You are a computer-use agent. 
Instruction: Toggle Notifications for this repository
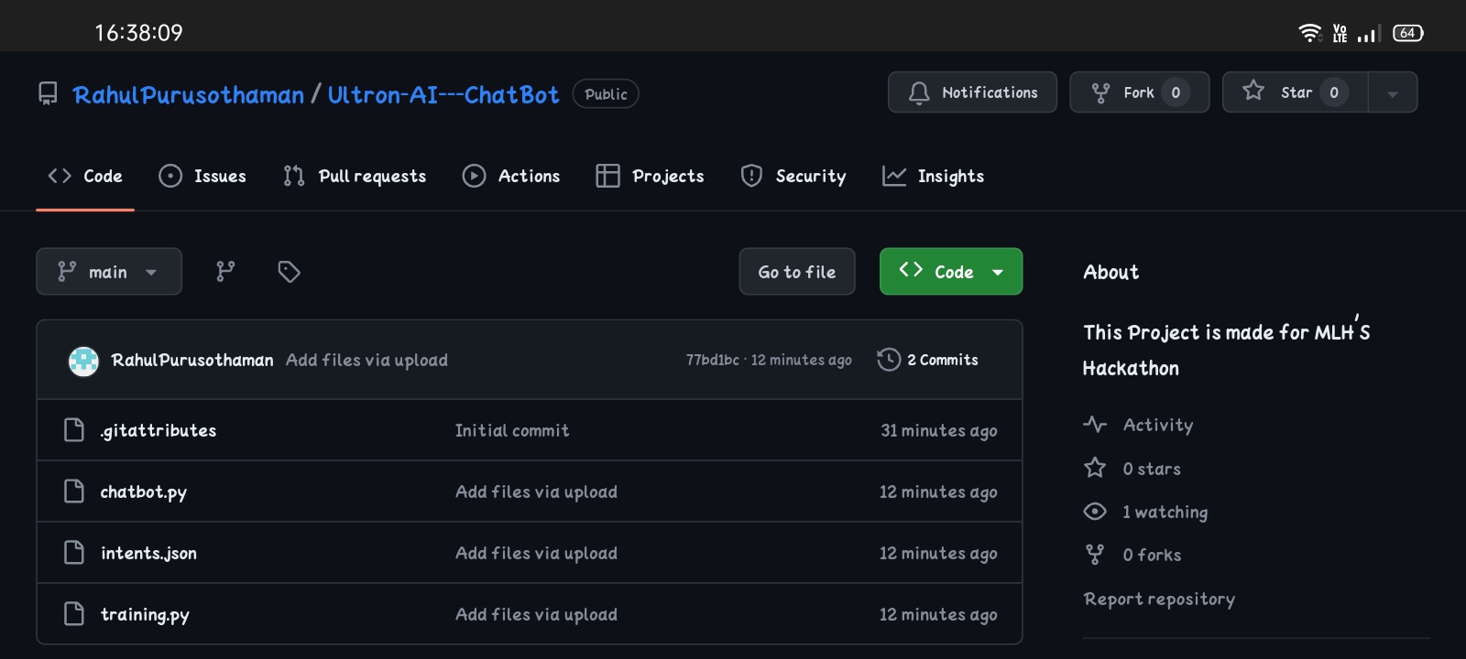point(972,92)
